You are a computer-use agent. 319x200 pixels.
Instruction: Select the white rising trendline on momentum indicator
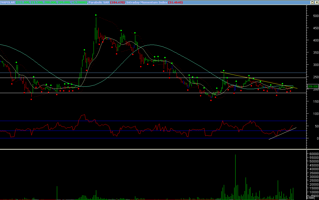click(282, 134)
